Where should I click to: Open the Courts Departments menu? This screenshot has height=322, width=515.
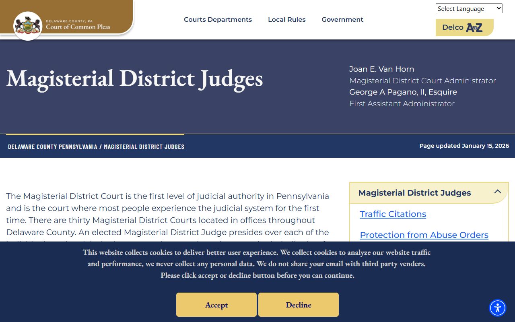pos(218,19)
